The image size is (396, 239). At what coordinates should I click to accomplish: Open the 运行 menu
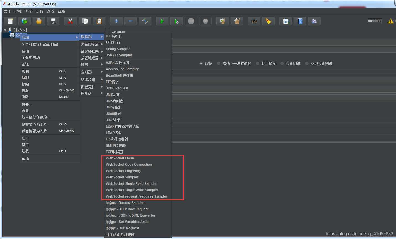coord(40,11)
